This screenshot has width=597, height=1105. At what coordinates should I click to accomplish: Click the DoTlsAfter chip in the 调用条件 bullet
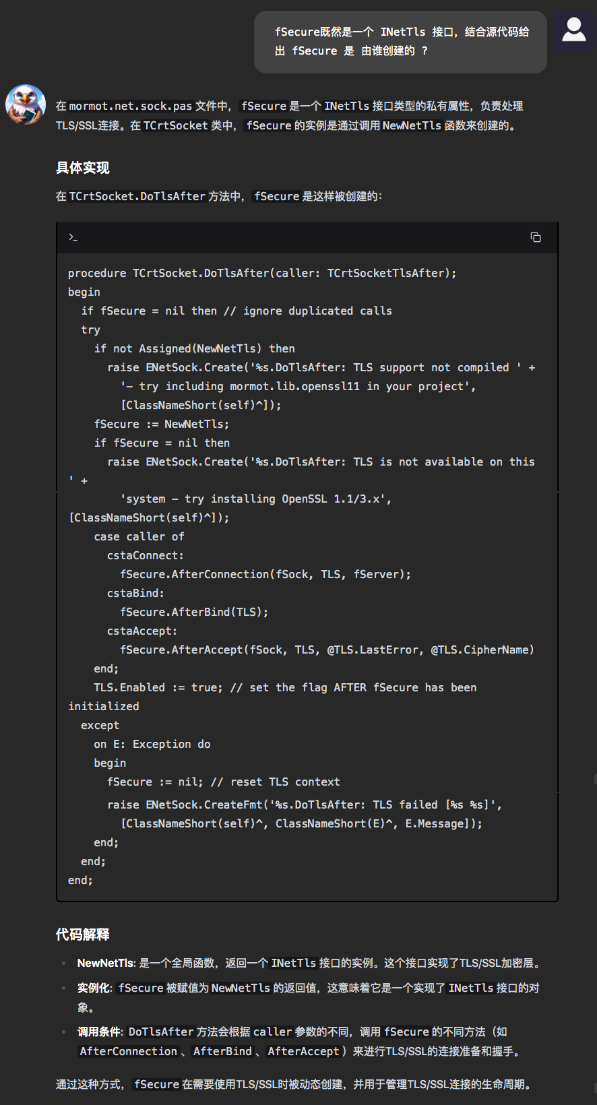(x=160, y=1032)
